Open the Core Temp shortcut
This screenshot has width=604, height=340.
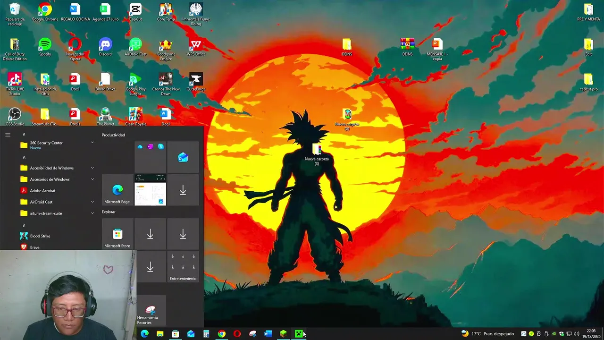(166, 12)
